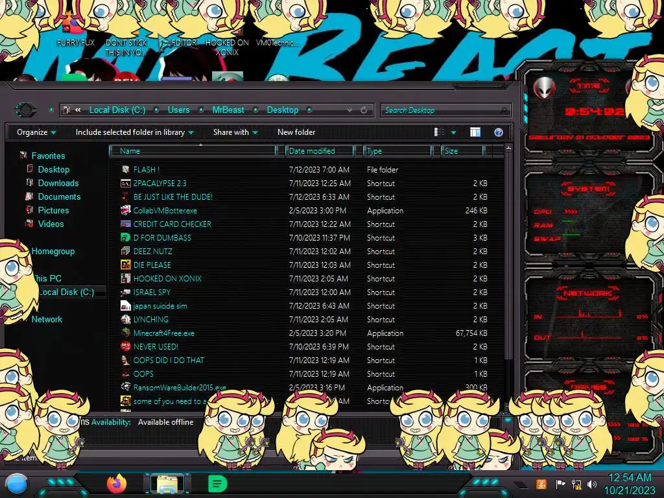Select OOPS DID I DO THAT file
The image size is (664, 498).
(169, 361)
